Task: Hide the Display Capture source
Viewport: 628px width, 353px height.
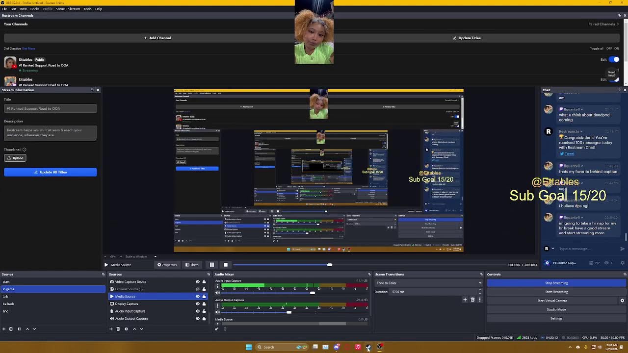Action: tap(198, 304)
